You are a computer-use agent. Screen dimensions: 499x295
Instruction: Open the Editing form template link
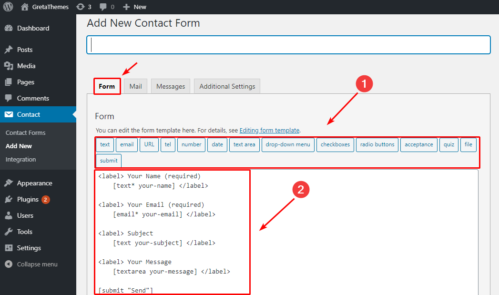[269, 130]
